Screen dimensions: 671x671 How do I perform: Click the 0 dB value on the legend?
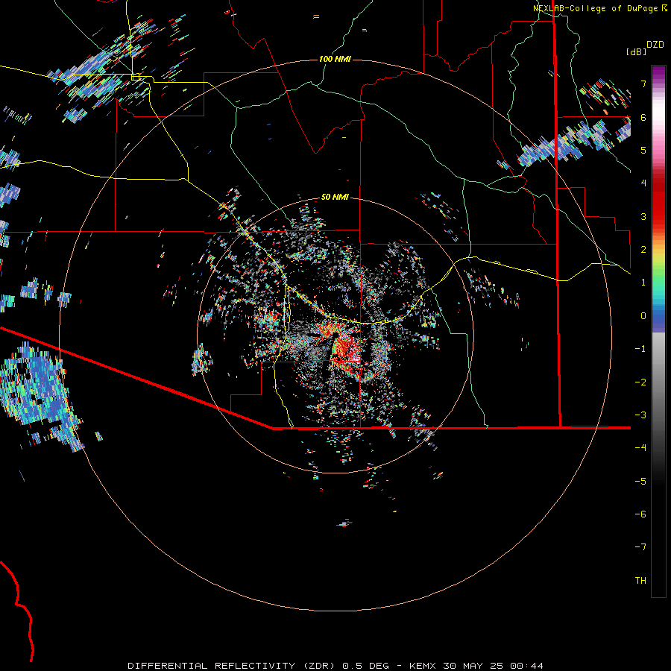click(x=643, y=316)
